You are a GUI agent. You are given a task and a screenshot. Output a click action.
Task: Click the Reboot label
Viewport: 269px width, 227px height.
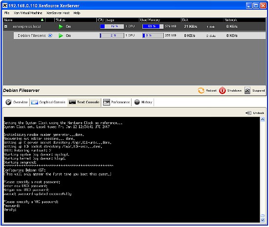211,91
